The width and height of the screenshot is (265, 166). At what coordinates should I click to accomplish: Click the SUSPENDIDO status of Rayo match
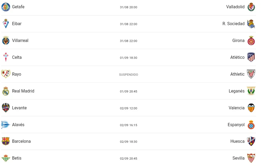[x=128, y=75]
